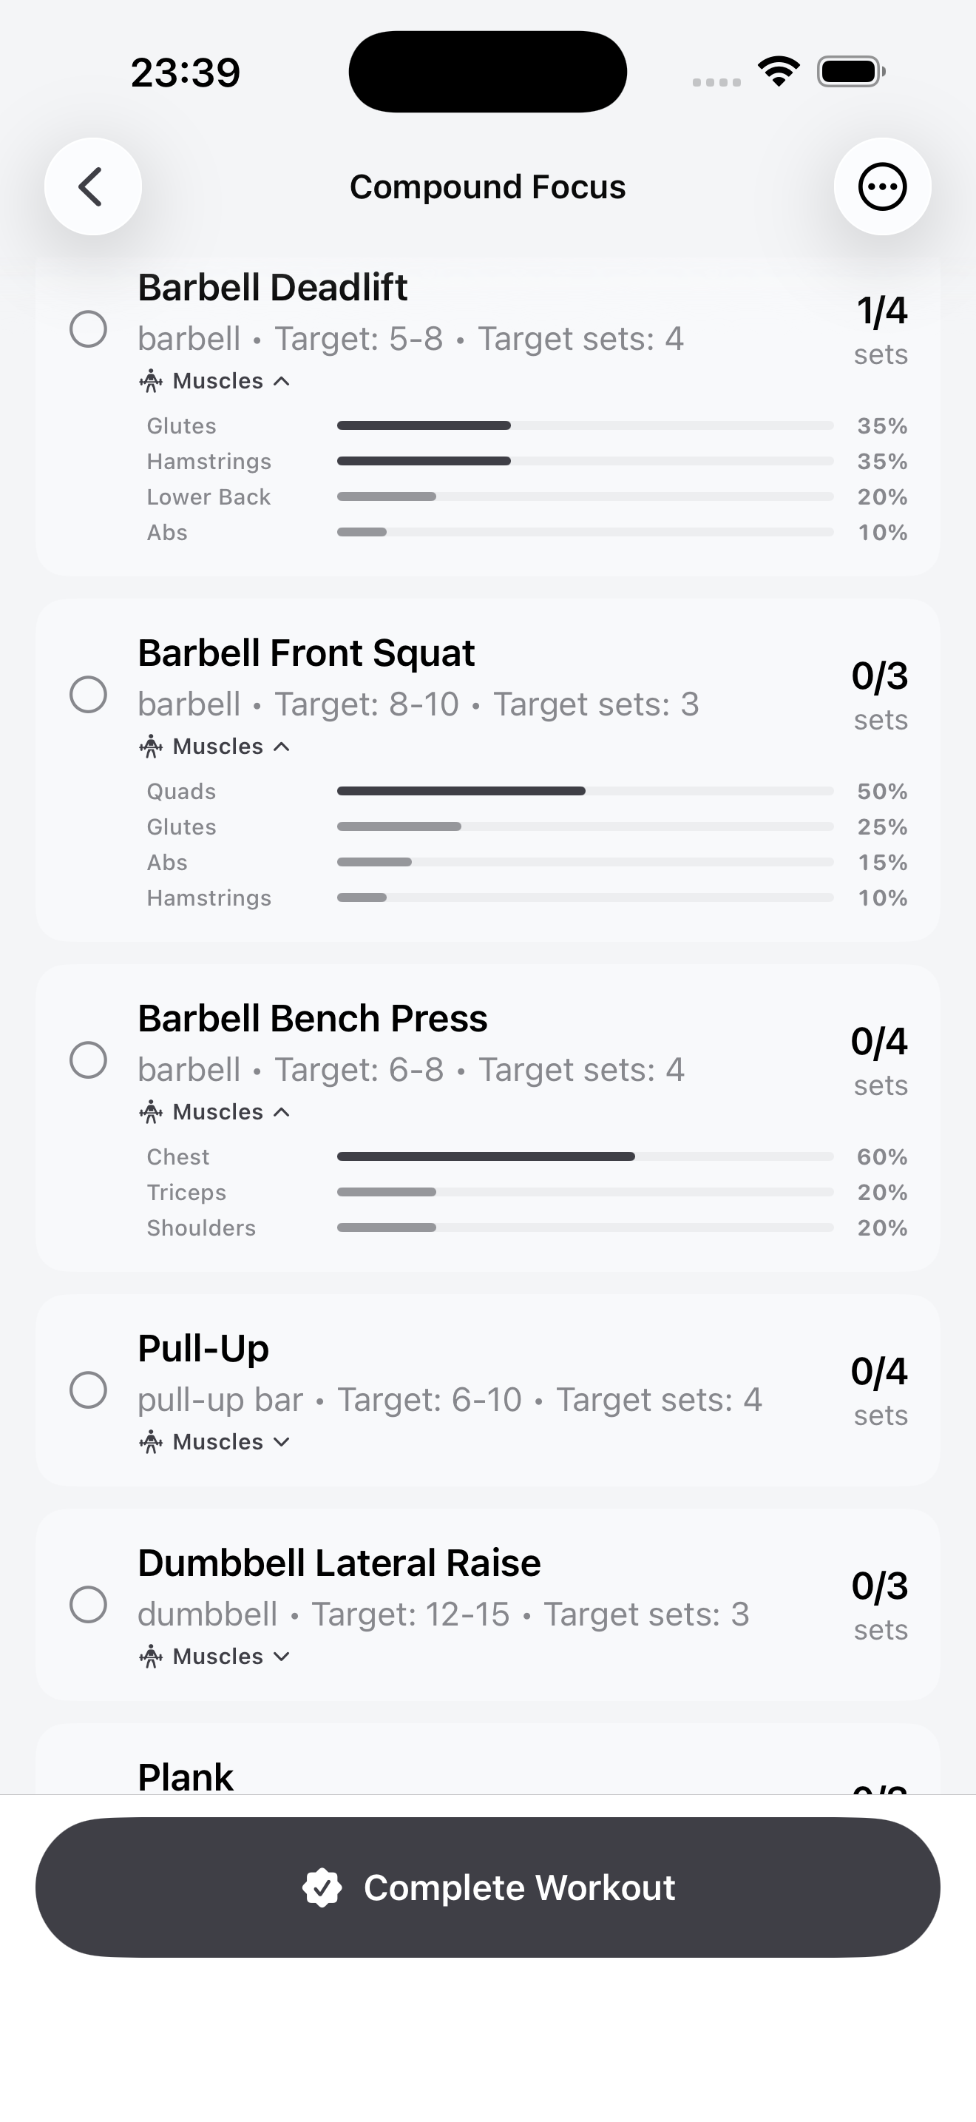Select the Plank exercise entry
The height and width of the screenshot is (2122, 976).
point(186,1776)
